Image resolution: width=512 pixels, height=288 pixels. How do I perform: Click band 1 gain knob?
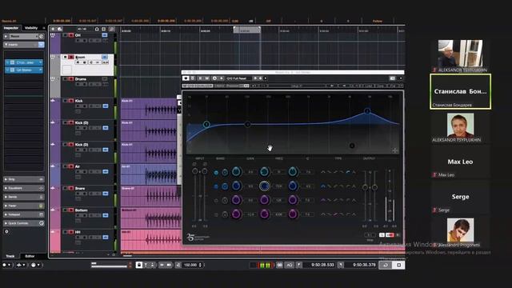(236, 171)
